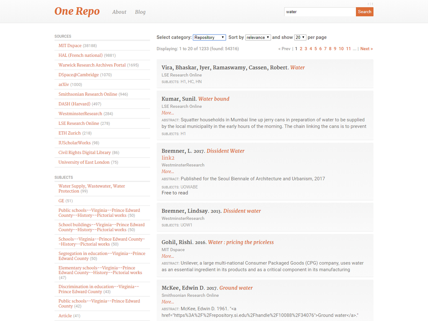The width and height of the screenshot is (428, 321).
Task: Go to the Next results page
Action: coord(366,49)
